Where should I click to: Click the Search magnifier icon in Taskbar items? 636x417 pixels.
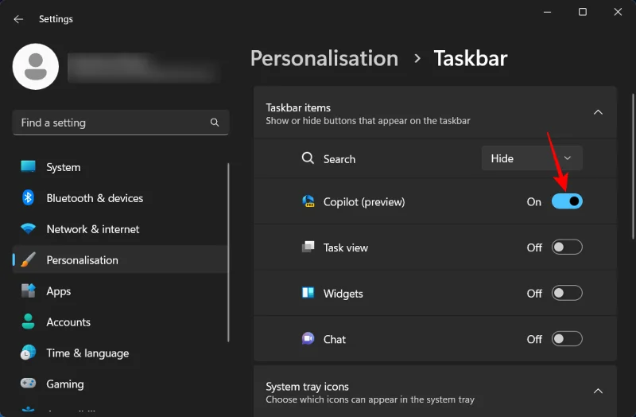[308, 158]
